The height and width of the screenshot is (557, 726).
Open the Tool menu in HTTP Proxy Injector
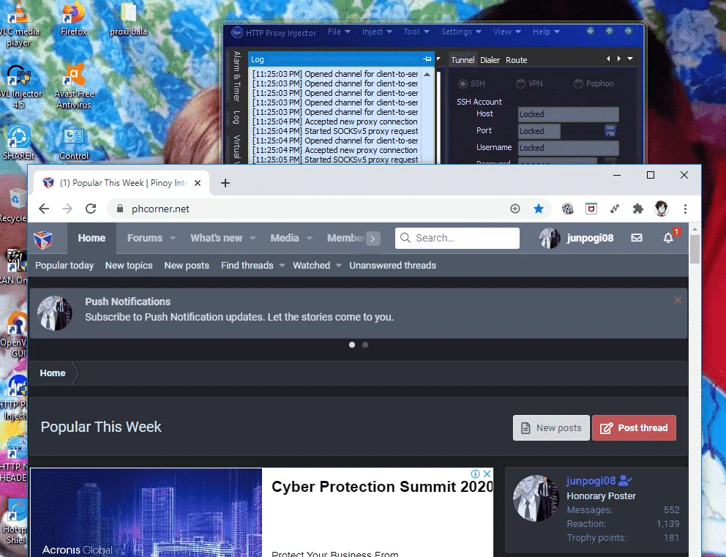tap(416, 31)
